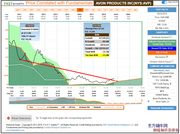Toggle the Help On/Off switch
Viewport: 180px width, 134px height.
coord(164,2)
